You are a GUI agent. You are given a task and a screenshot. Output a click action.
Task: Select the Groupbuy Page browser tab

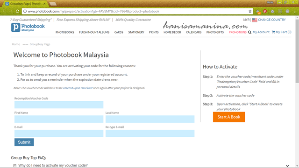(x=25, y=4)
